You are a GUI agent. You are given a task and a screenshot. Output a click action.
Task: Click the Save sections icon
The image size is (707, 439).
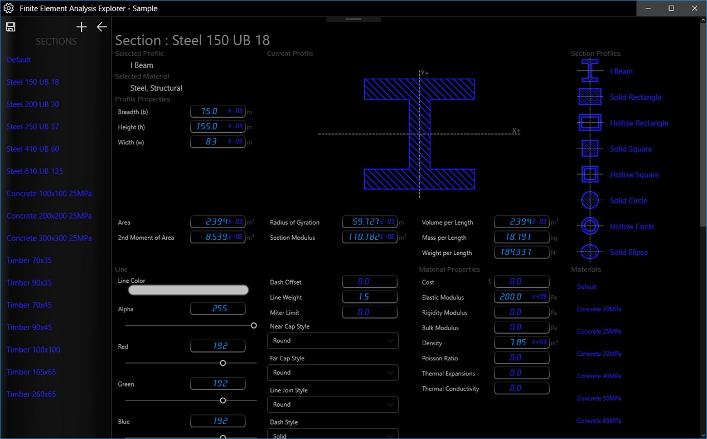click(10, 26)
